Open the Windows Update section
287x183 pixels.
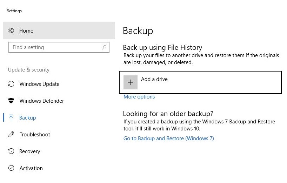[39, 84]
